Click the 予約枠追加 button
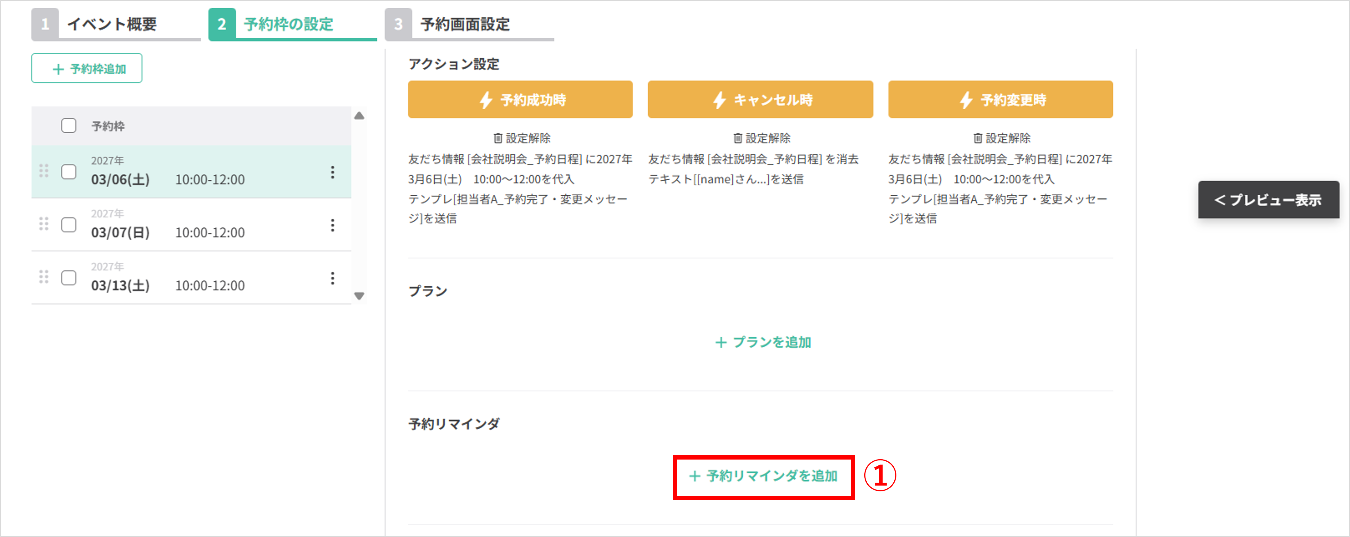 (87, 69)
